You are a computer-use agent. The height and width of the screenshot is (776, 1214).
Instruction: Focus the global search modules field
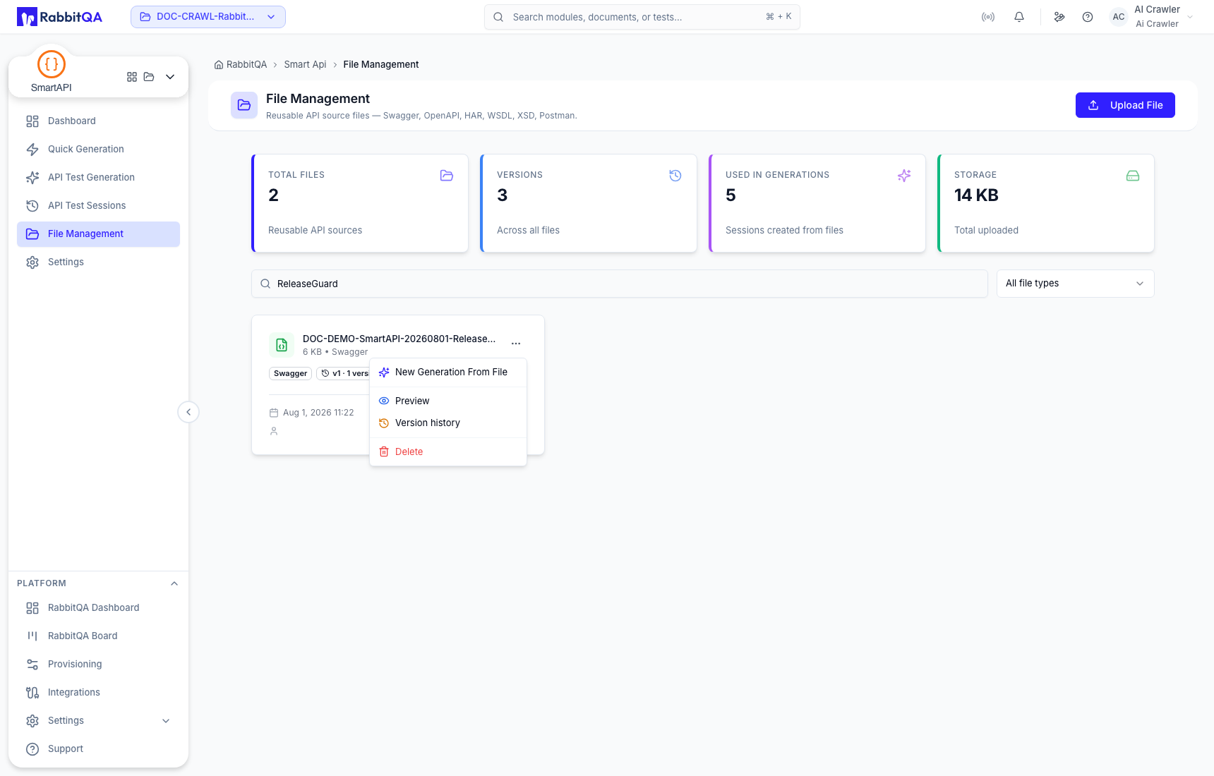pyautogui.click(x=642, y=17)
